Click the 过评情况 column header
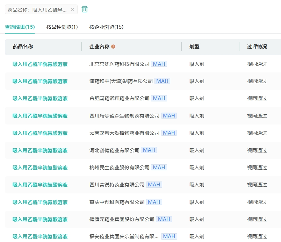The width and height of the screenshot is (281, 242). point(257,47)
